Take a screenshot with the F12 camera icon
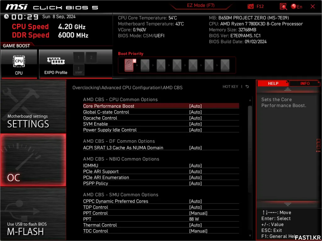This screenshot has width=322, height=241. (251, 7)
